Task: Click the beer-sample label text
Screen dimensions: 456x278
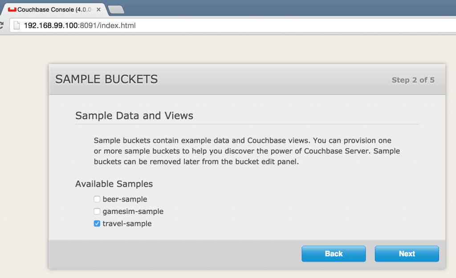Action: (x=125, y=199)
